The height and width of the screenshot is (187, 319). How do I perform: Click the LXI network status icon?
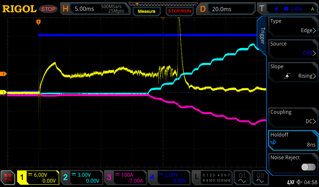tap(290, 182)
